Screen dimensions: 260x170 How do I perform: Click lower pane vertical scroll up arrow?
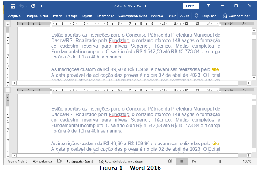pyautogui.click(x=254, y=97)
